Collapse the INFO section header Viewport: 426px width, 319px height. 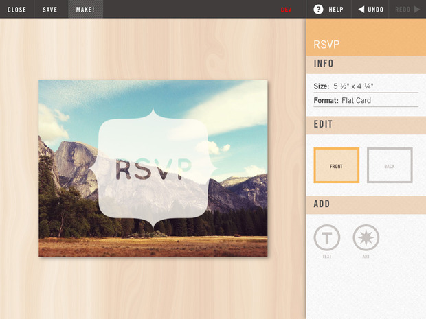coord(366,64)
